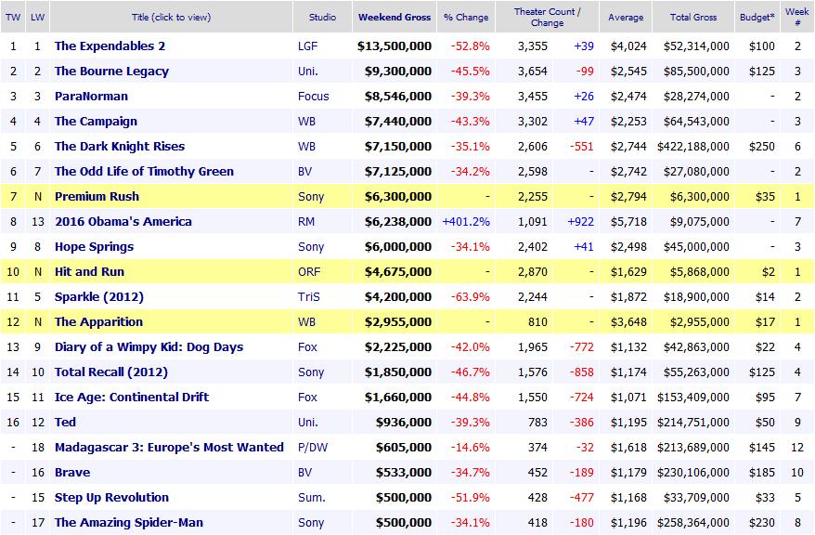This screenshot has height=535, width=815.
Task: Select $6,300,000 weekend gross for Premium Rush
Action: 398,197
